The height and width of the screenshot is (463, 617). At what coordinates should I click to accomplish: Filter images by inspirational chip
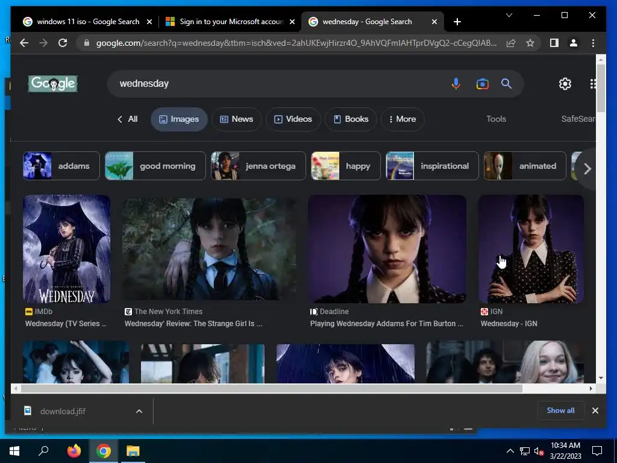pyautogui.click(x=432, y=166)
